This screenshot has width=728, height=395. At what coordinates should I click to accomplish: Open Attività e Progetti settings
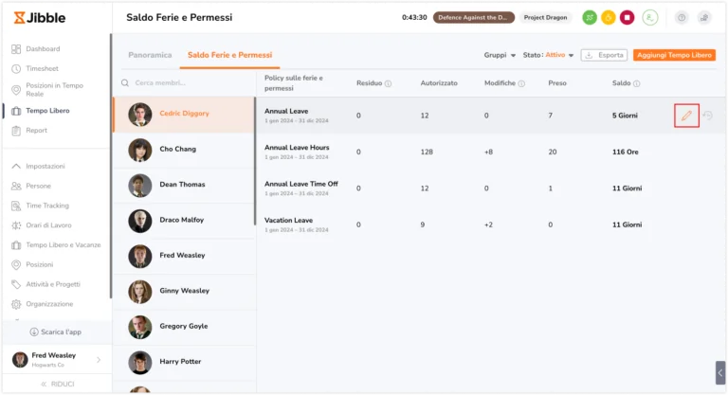click(x=53, y=284)
